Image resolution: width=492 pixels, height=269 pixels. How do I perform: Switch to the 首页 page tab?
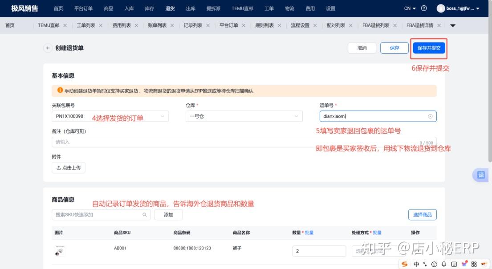point(10,25)
